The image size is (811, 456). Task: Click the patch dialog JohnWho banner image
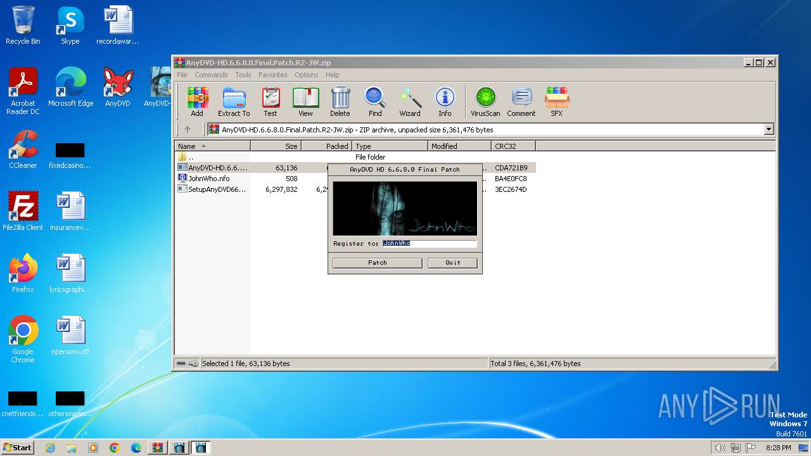pos(405,208)
